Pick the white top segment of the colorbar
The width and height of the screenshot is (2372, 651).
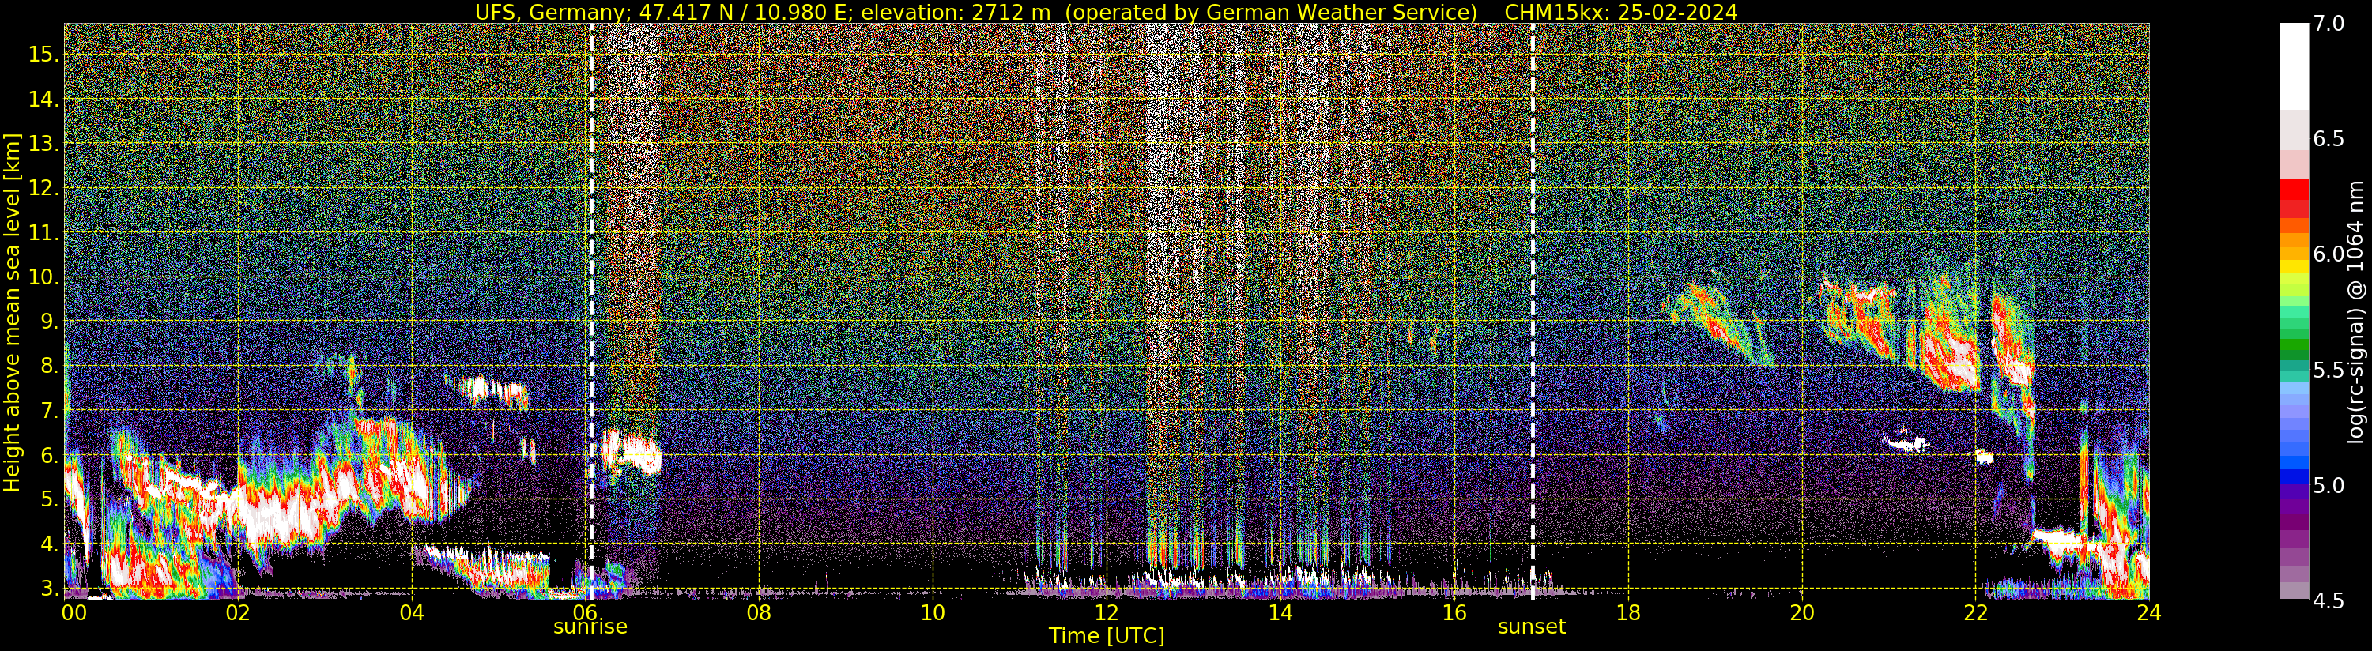tap(2294, 66)
